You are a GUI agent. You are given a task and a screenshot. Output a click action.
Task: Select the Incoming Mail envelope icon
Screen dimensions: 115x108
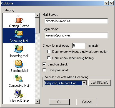click(19, 49)
